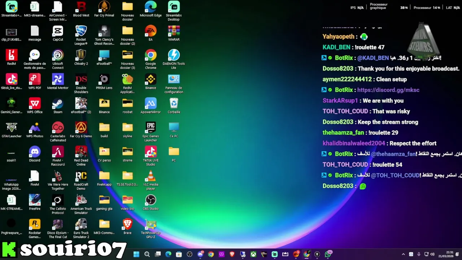Image resolution: width=462 pixels, height=260 pixels.
Task: Launch FreeFire from the desktop
Action: point(35,203)
